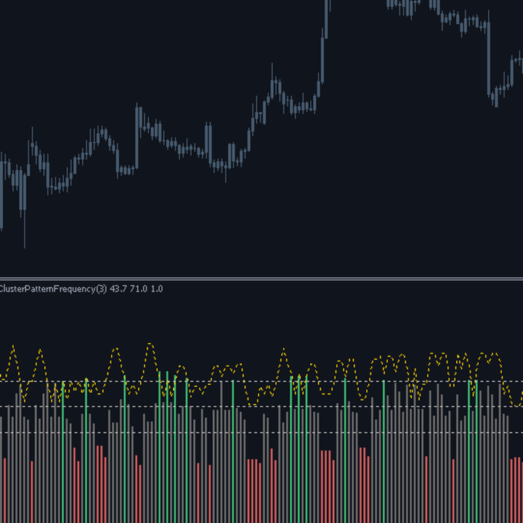The image size is (523, 523).
Task: Select the twin tall candles in the price chart's middle
Action: (x=208, y=143)
